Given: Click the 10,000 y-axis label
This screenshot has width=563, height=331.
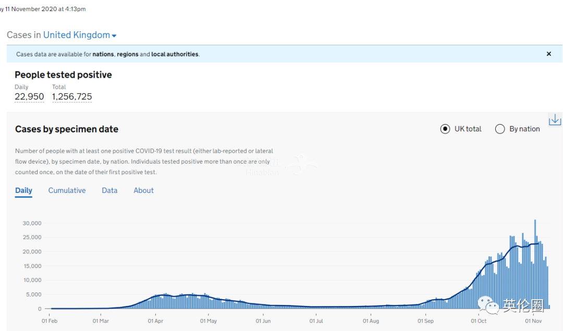Looking at the screenshot, I should click(32, 280).
